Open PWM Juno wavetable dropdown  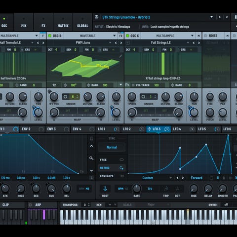[x=110, y=43]
